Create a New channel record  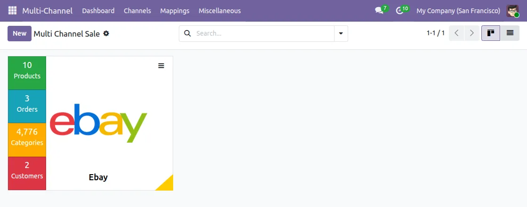(19, 33)
